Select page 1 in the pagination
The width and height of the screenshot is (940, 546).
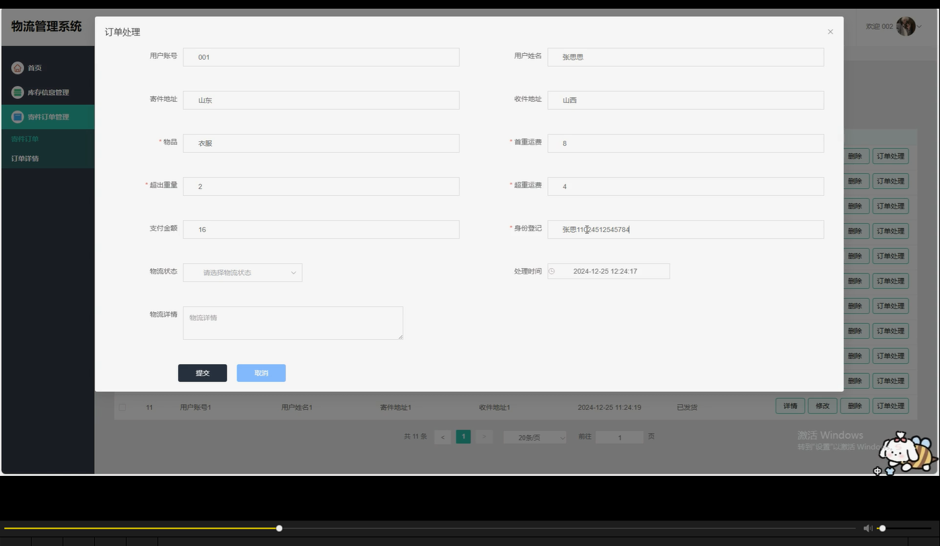[463, 437]
